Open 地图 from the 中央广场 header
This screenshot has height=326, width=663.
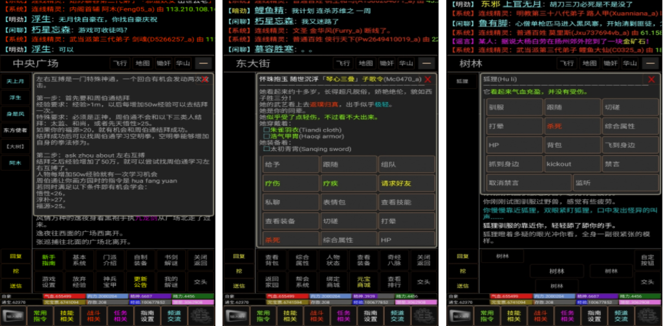click(x=142, y=63)
